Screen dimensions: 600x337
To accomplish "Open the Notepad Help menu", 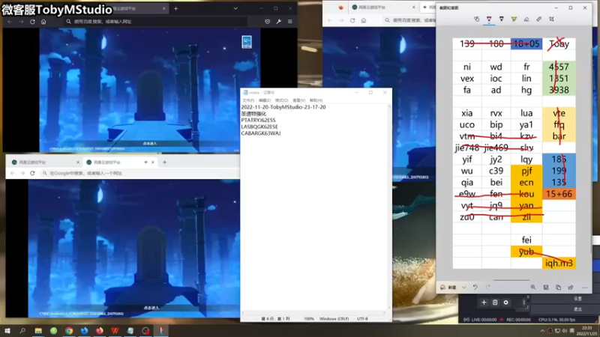I will pos(316,100).
